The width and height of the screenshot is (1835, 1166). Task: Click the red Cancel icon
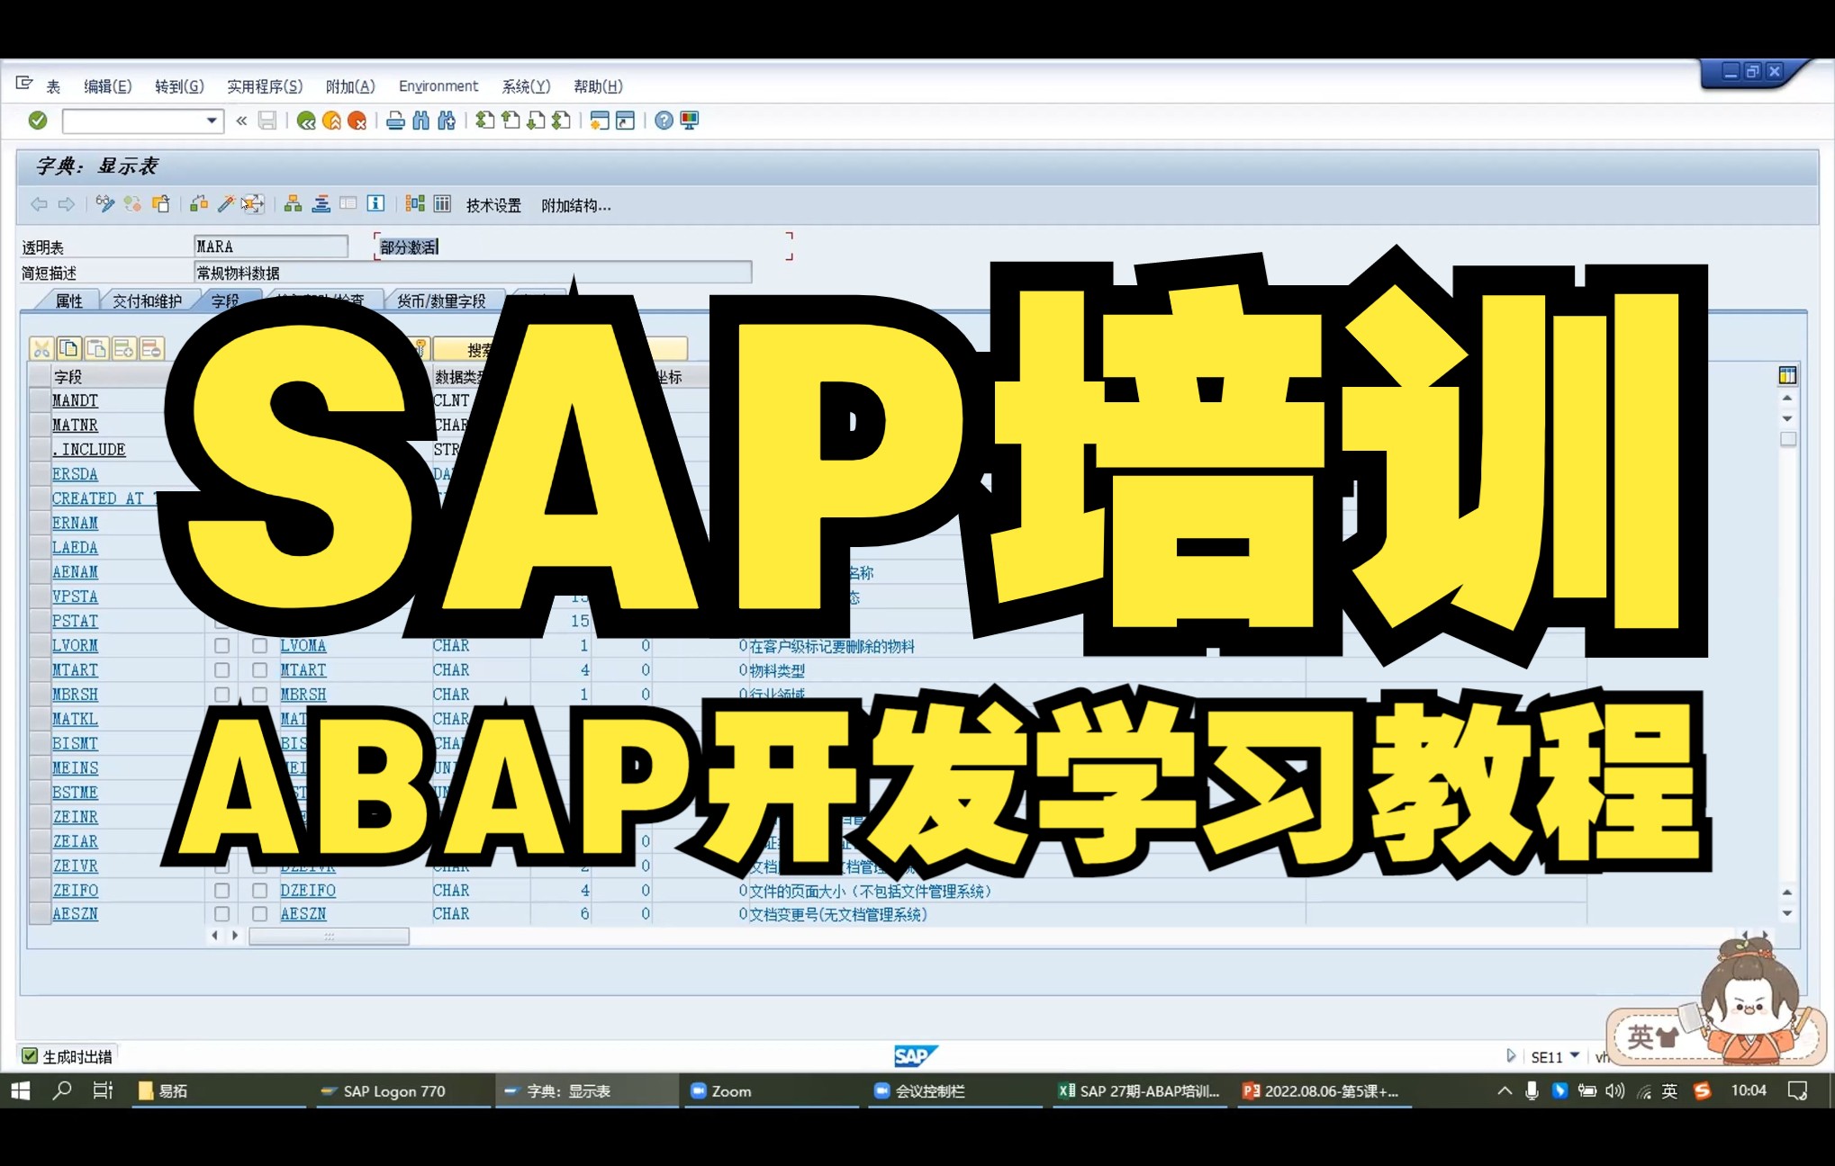coord(357,121)
